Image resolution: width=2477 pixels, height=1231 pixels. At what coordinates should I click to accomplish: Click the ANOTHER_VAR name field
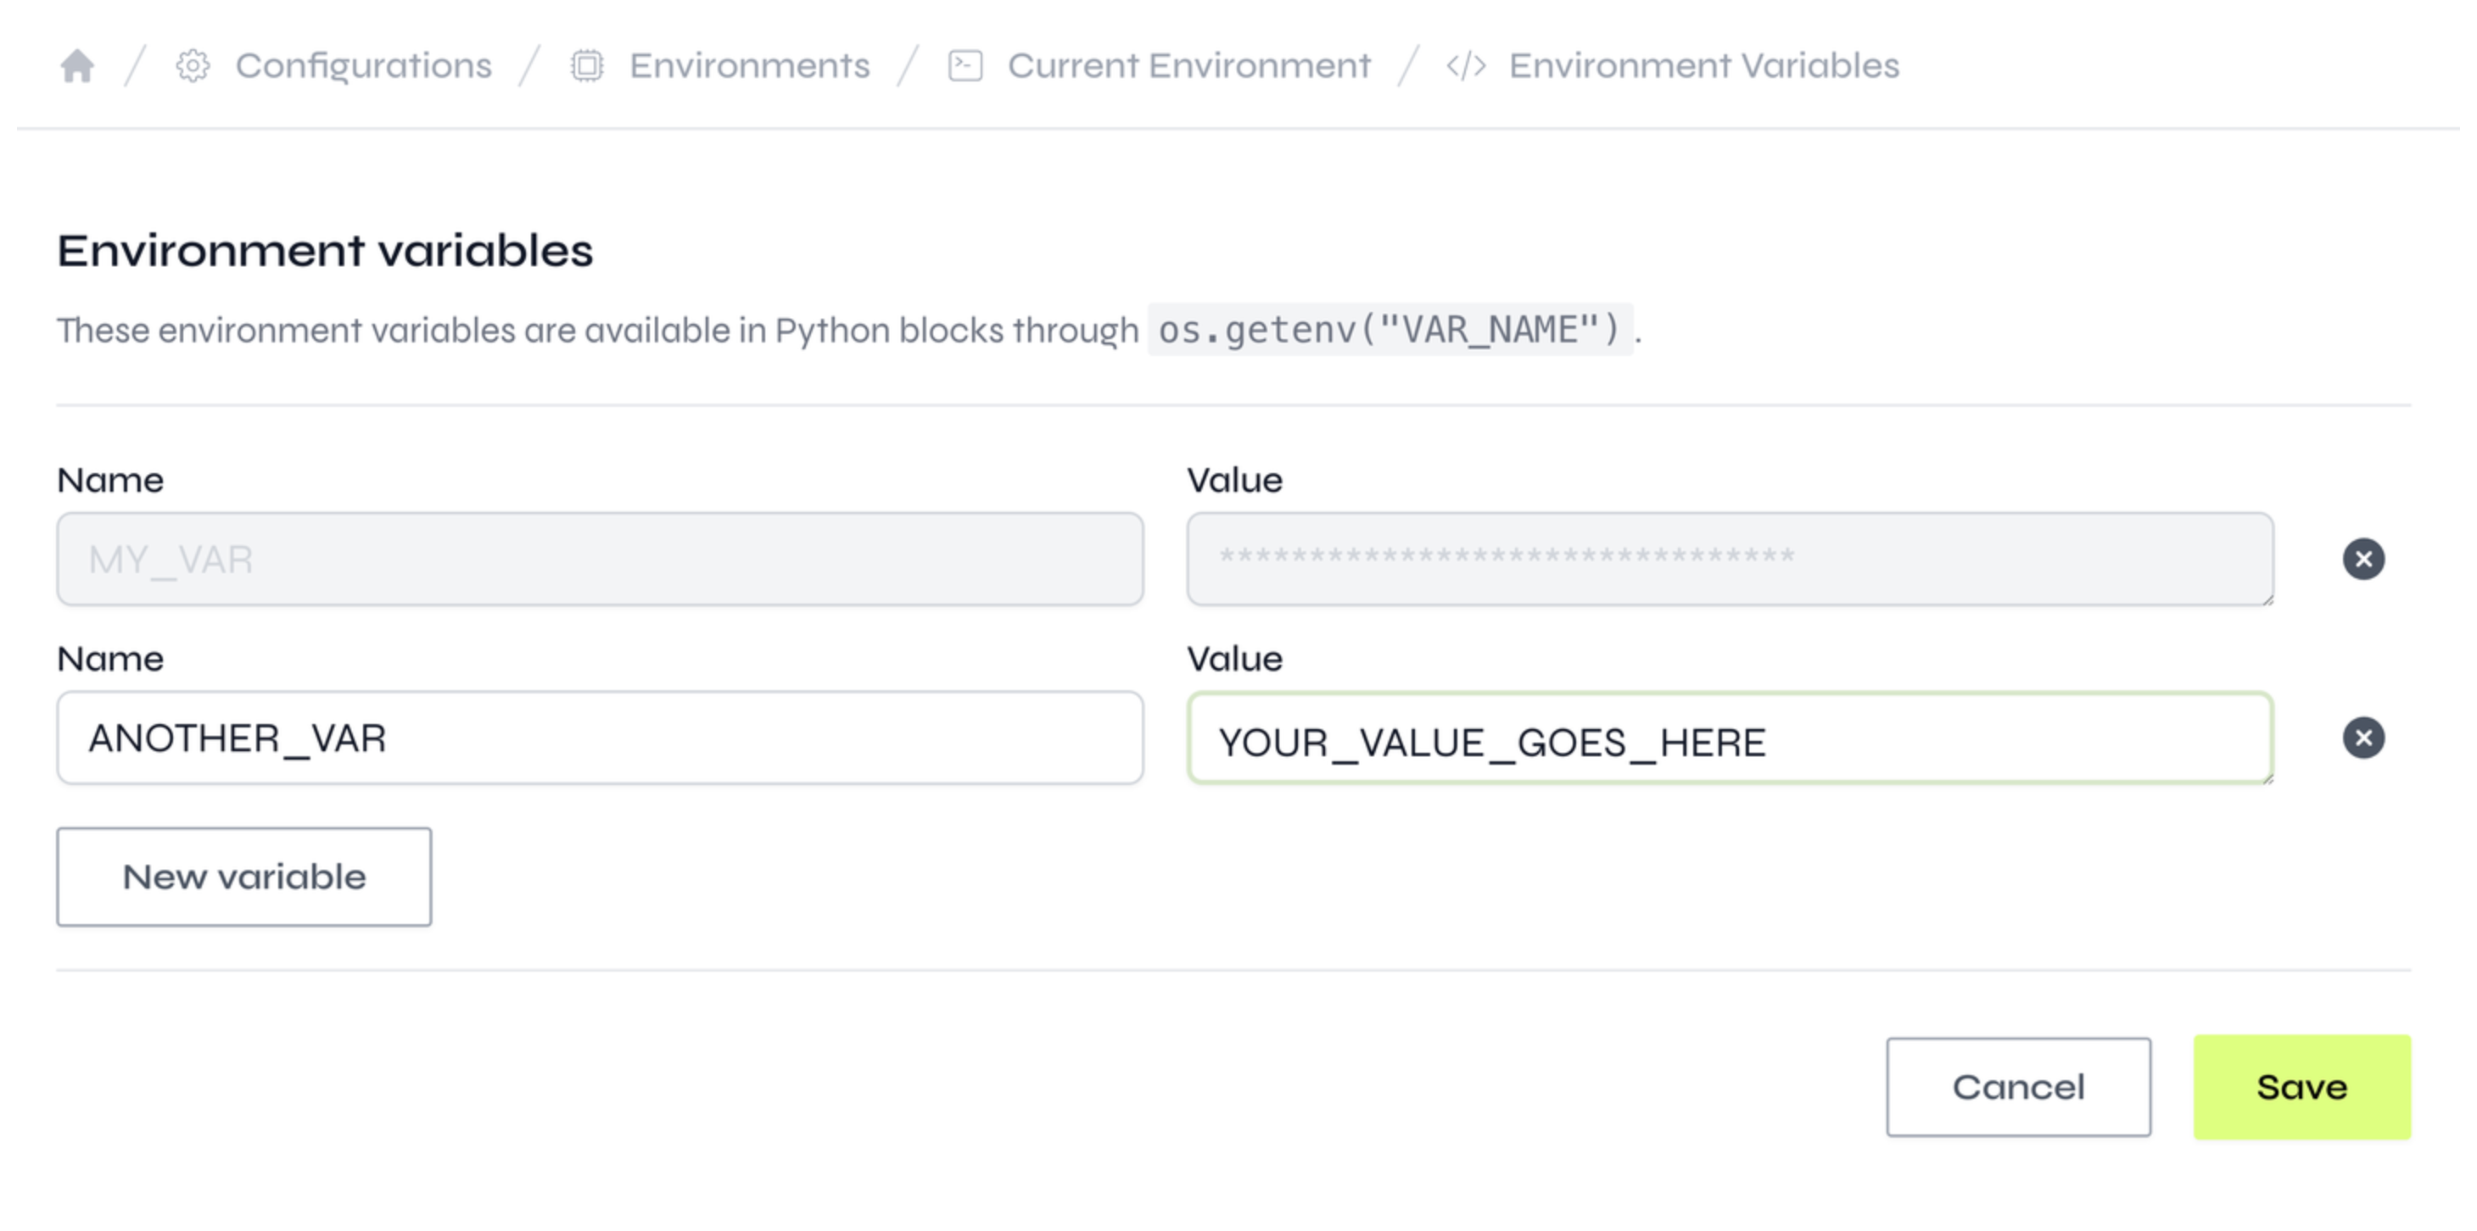pos(600,737)
